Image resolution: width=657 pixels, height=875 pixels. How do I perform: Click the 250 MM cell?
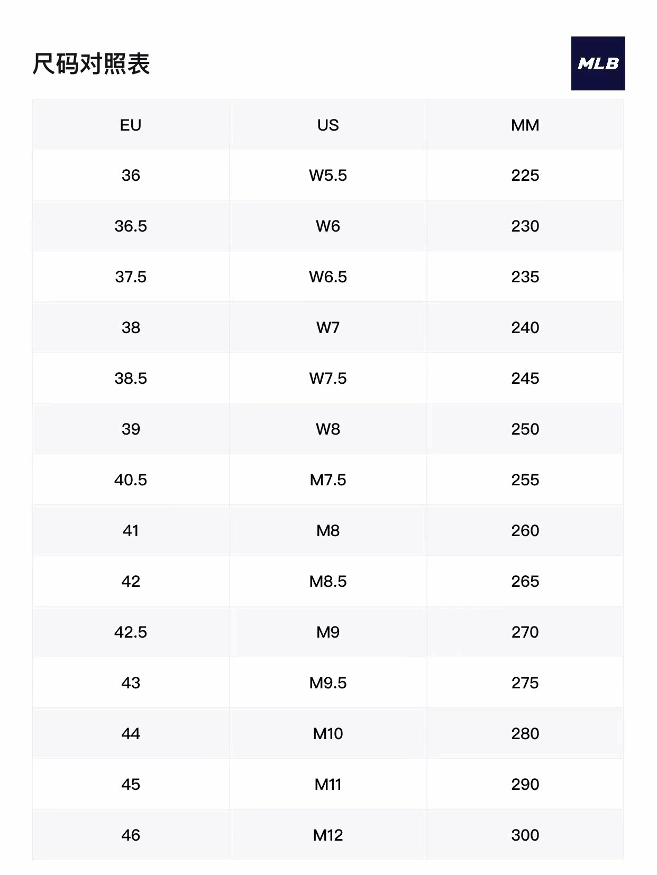[x=525, y=429]
